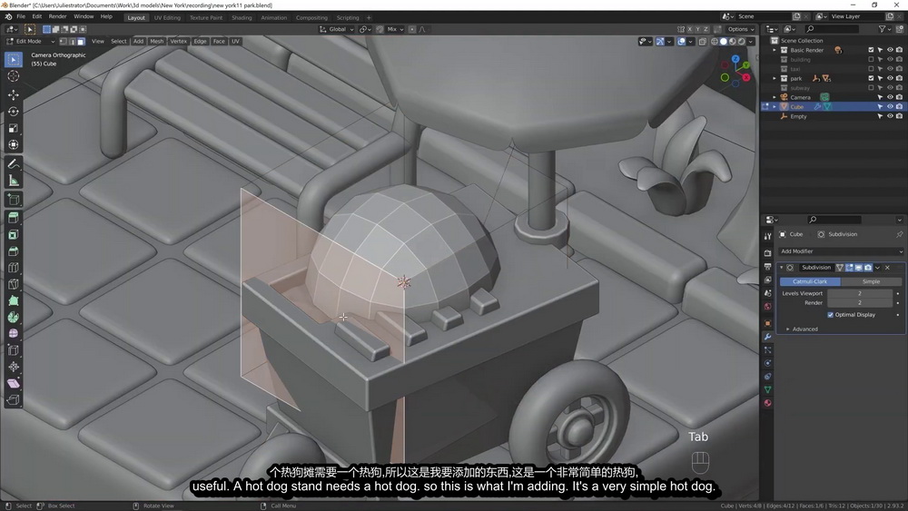Activate the 3D Cursor tool
This screenshot has width=908, height=511.
click(14, 76)
